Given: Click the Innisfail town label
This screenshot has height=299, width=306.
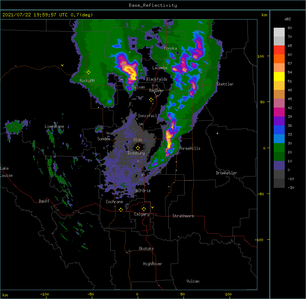Looking at the screenshot, I should (x=147, y=116).
